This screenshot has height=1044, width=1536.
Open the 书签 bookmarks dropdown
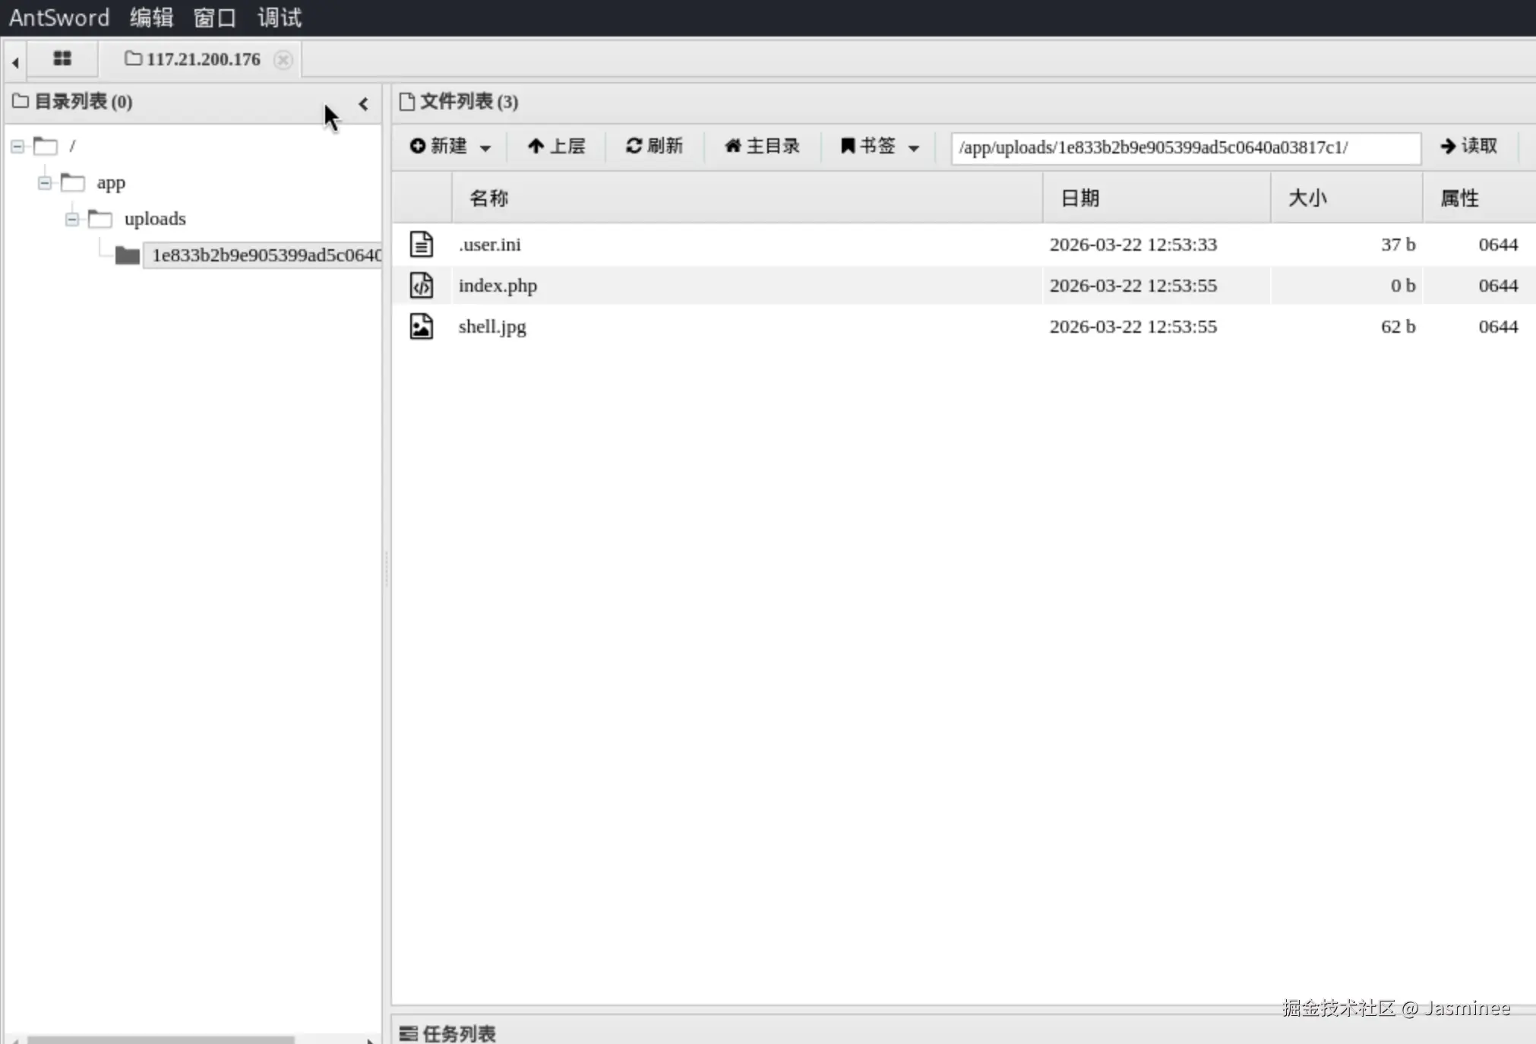880,146
